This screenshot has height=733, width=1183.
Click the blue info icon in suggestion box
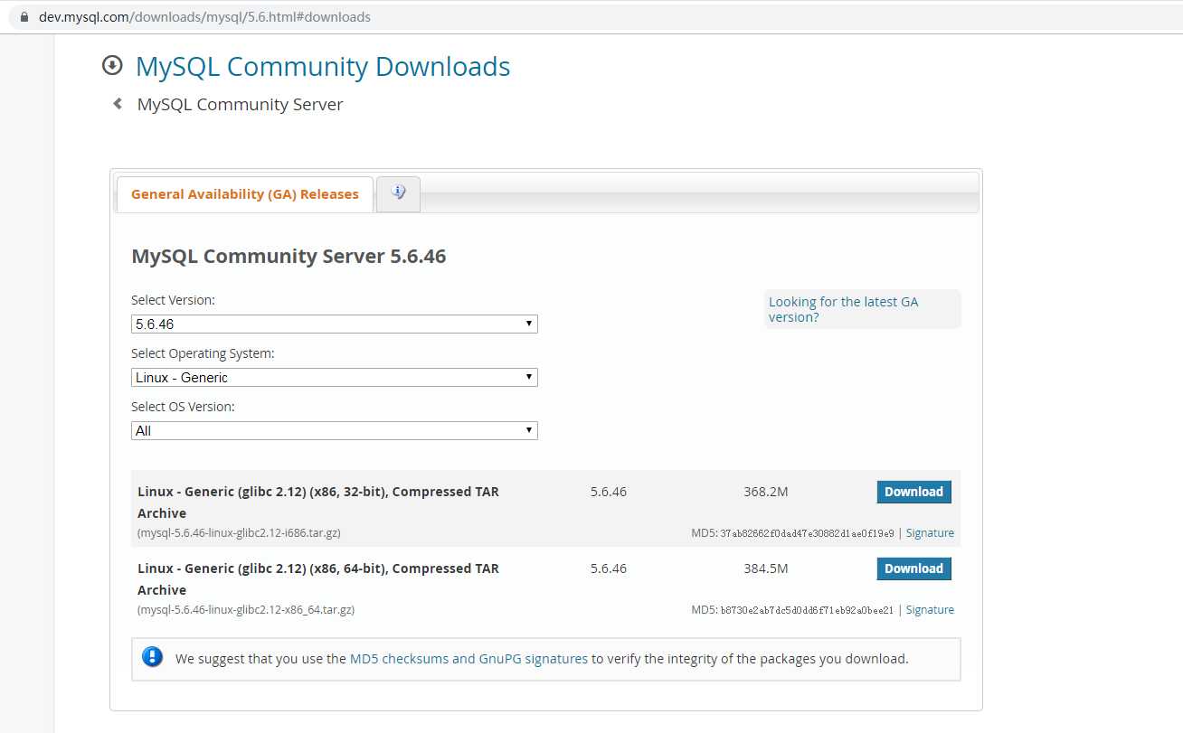pyautogui.click(x=153, y=657)
